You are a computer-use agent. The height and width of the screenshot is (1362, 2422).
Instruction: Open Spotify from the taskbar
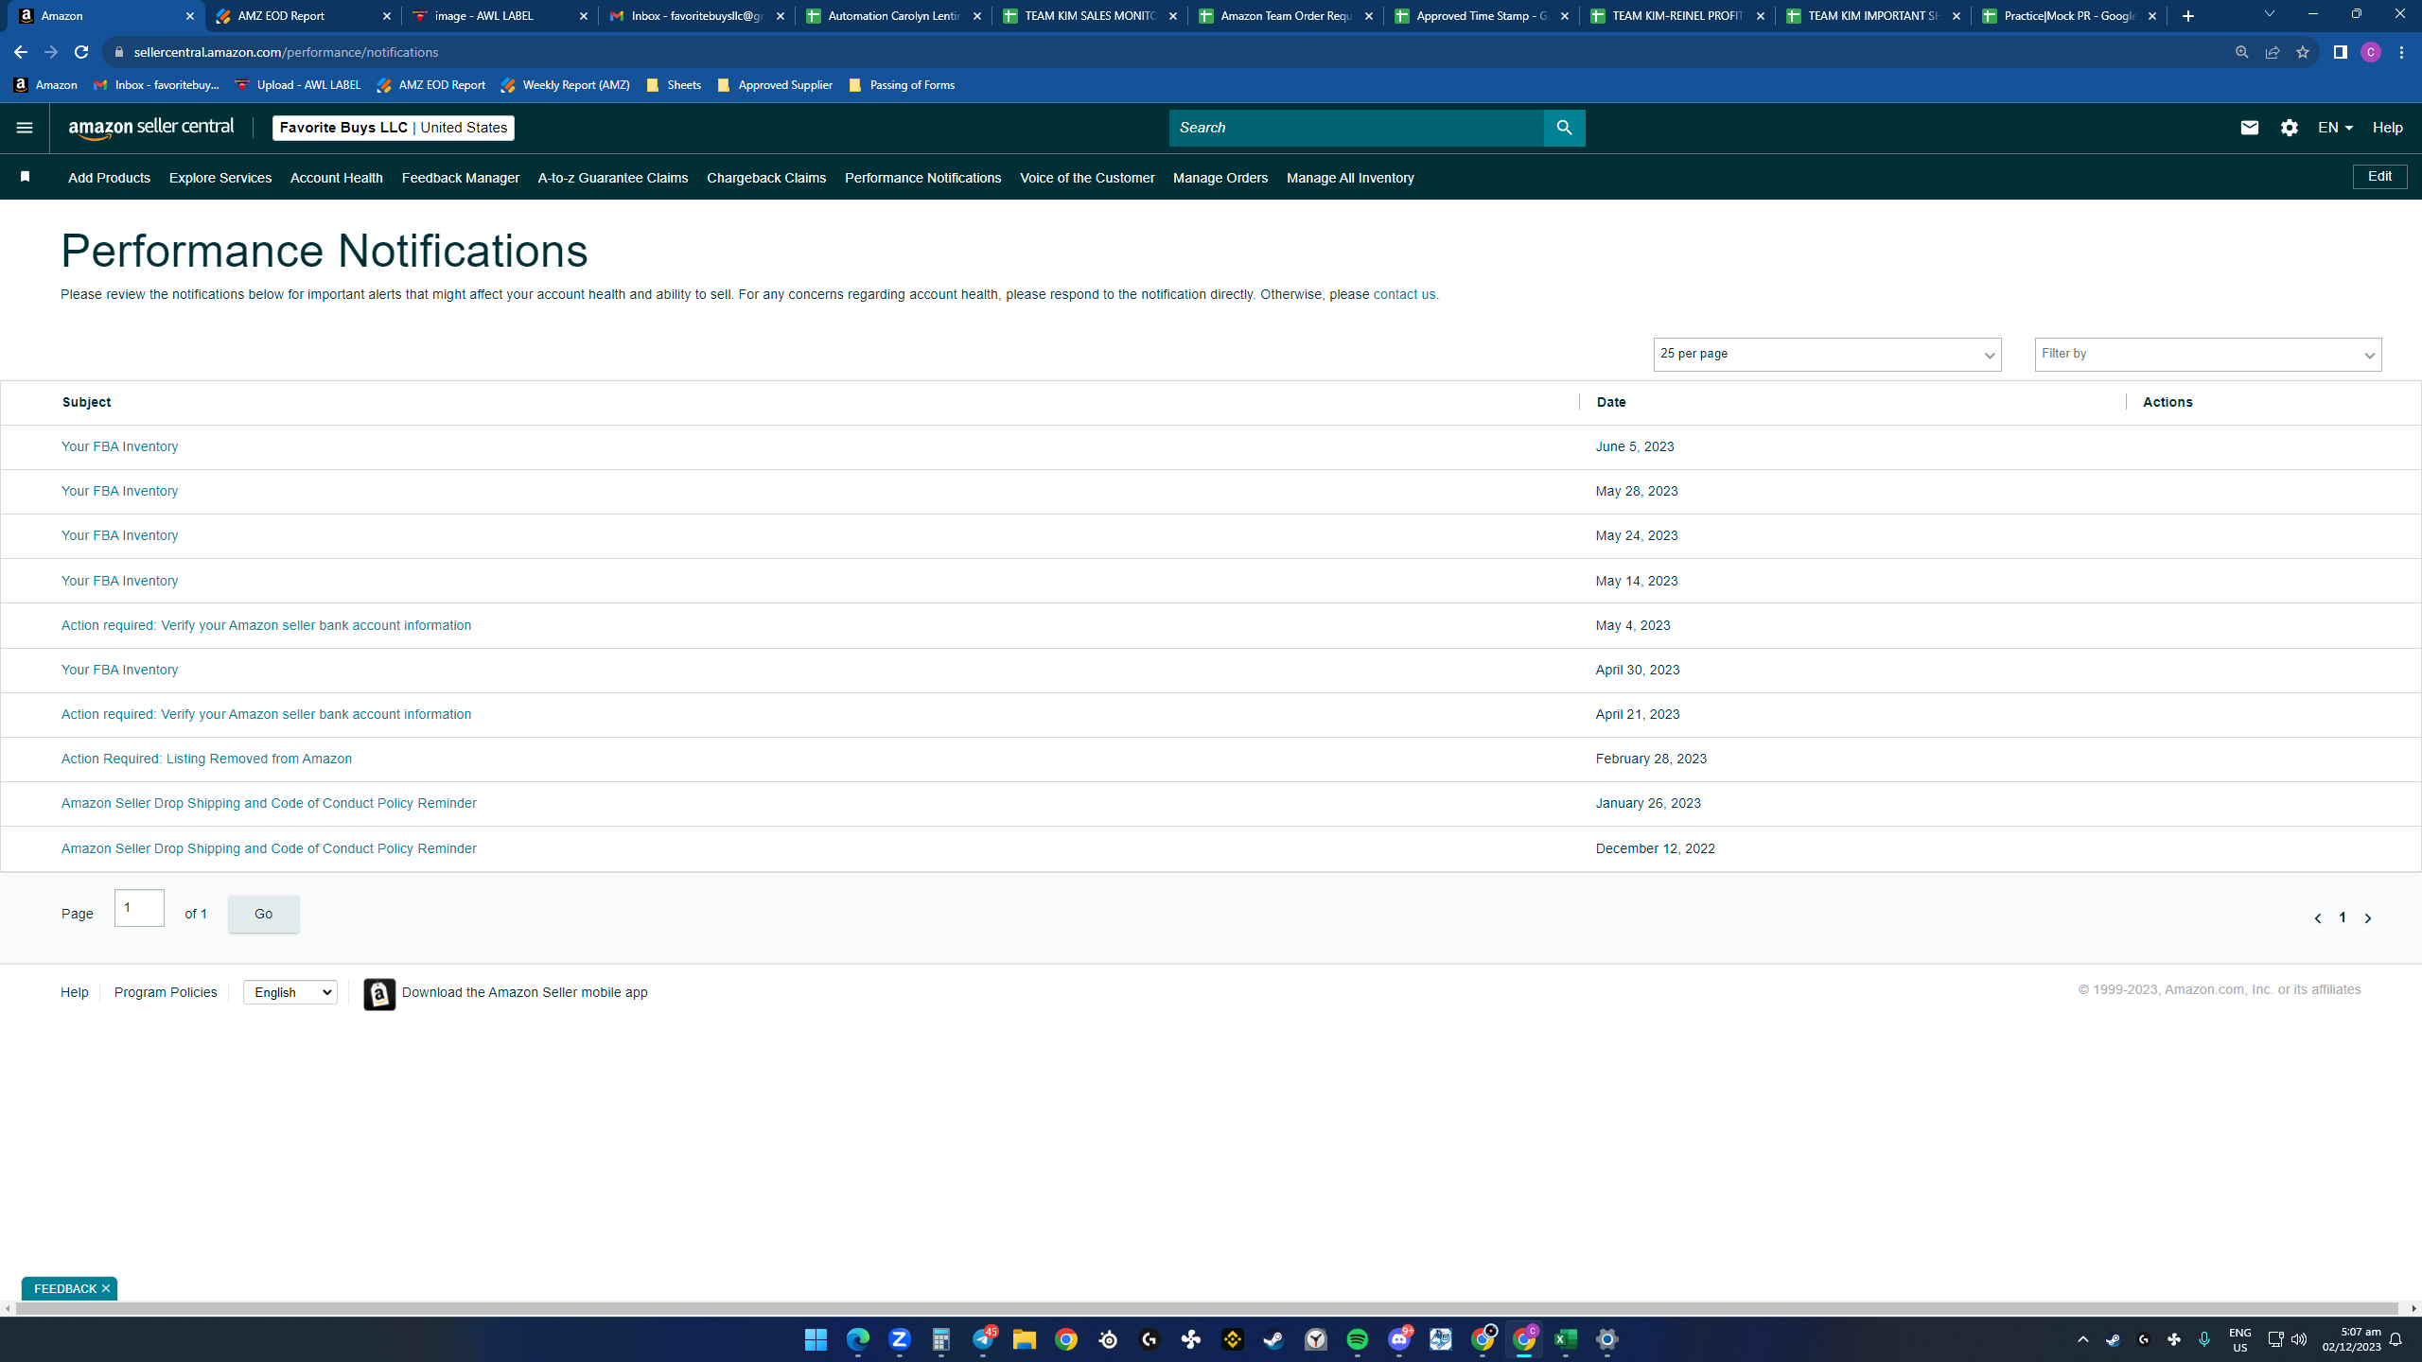(x=1357, y=1339)
